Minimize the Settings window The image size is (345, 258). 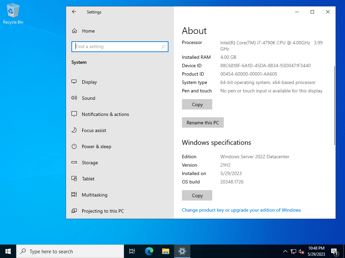point(297,12)
